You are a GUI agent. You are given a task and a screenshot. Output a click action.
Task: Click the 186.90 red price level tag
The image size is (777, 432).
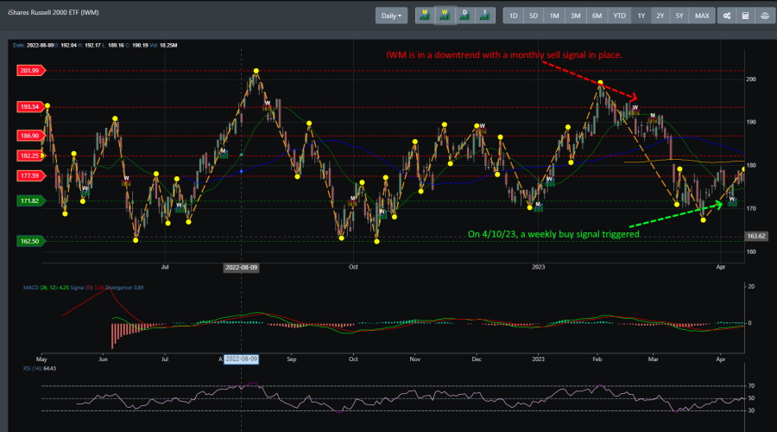[x=31, y=136]
